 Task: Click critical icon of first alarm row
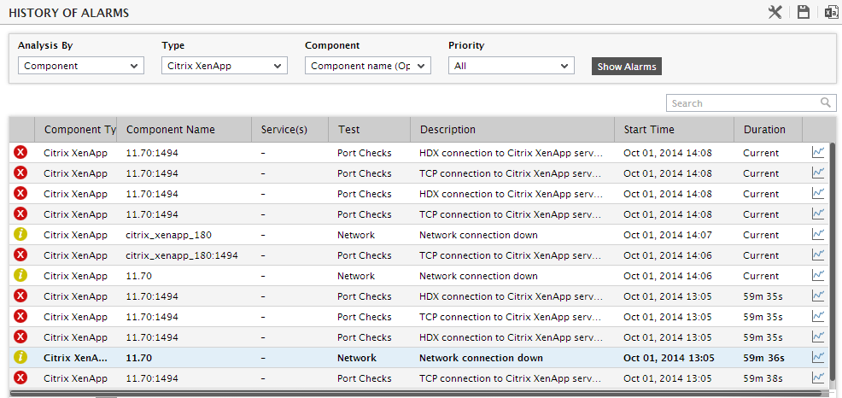tap(20, 153)
